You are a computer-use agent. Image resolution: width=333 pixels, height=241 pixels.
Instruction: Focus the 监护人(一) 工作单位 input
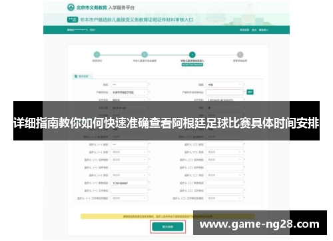pyautogui.click(x=129, y=190)
